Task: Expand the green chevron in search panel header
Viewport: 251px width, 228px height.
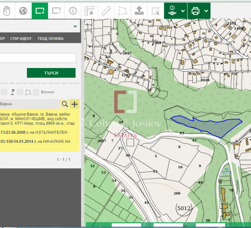Action: point(75,26)
